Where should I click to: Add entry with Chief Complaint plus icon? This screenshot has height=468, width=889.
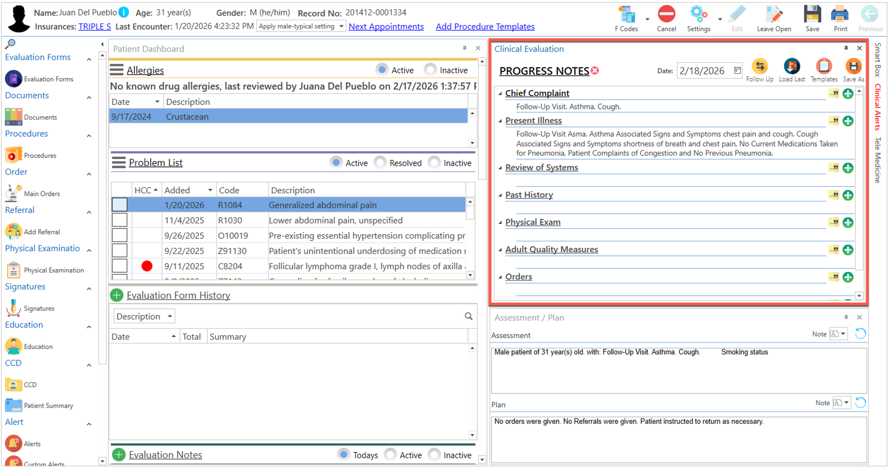point(847,93)
